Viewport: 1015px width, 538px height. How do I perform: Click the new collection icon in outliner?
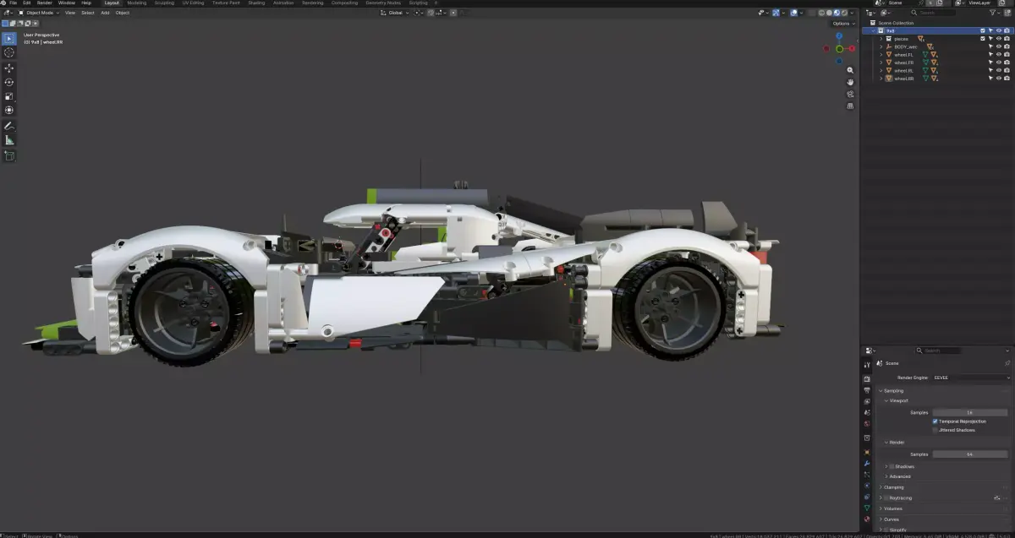click(1008, 13)
